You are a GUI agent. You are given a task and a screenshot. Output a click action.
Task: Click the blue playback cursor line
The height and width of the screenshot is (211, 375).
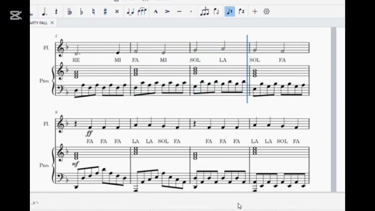247,69
